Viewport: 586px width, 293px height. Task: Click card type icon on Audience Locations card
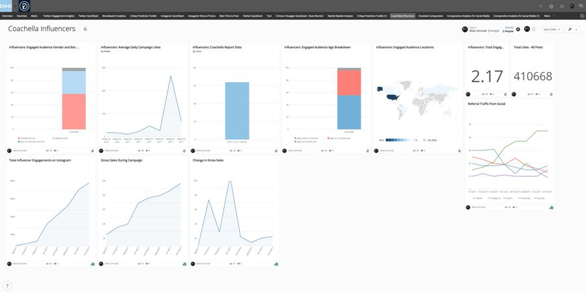pyautogui.click(x=460, y=150)
